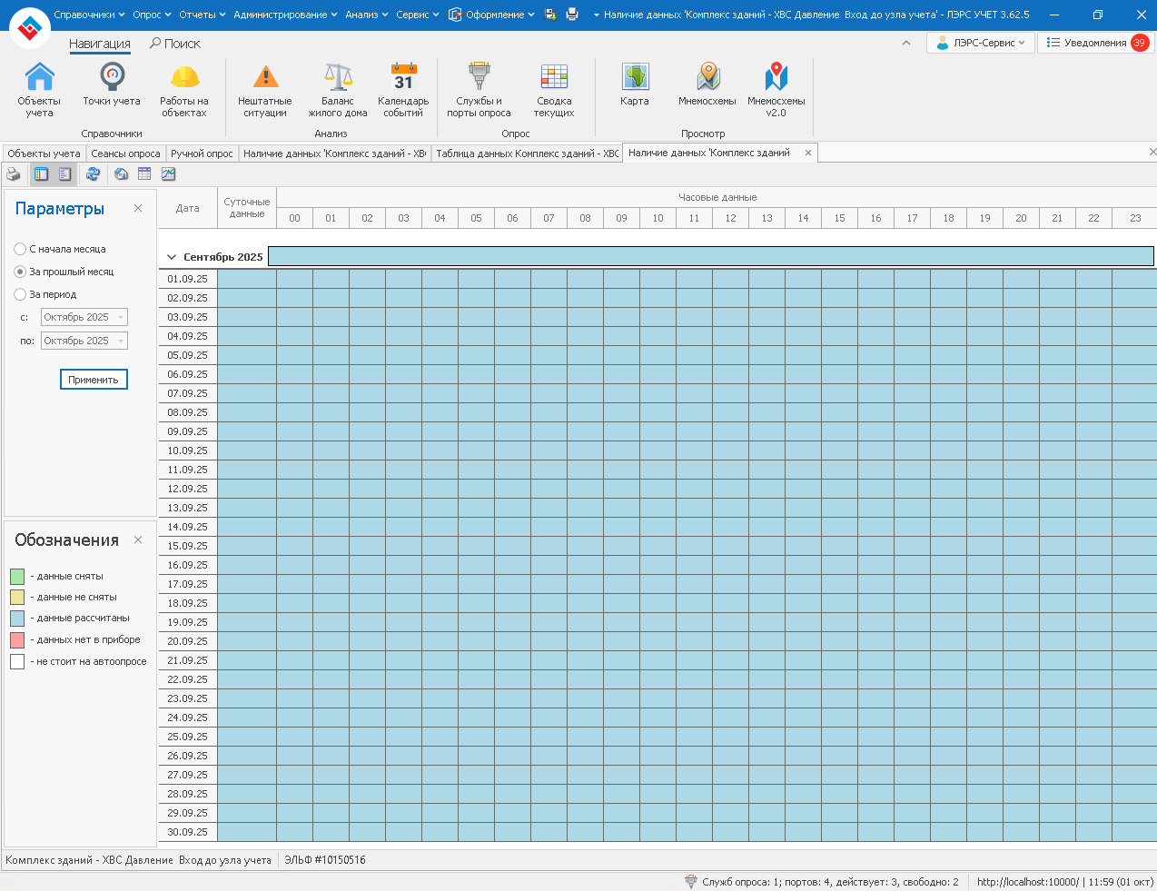This screenshot has width=1157, height=891.
Task: Click the Применить button
Action: [94, 380]
